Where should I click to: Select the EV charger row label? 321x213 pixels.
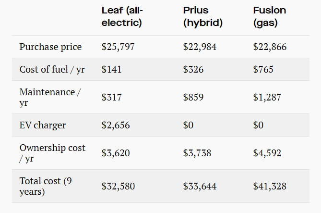pos(43,125)
